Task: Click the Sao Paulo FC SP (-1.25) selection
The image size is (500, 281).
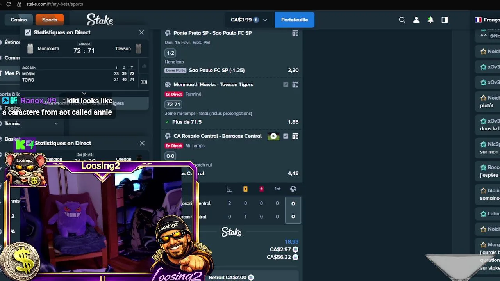Action: pyautogui.click(x=217, y=70)
